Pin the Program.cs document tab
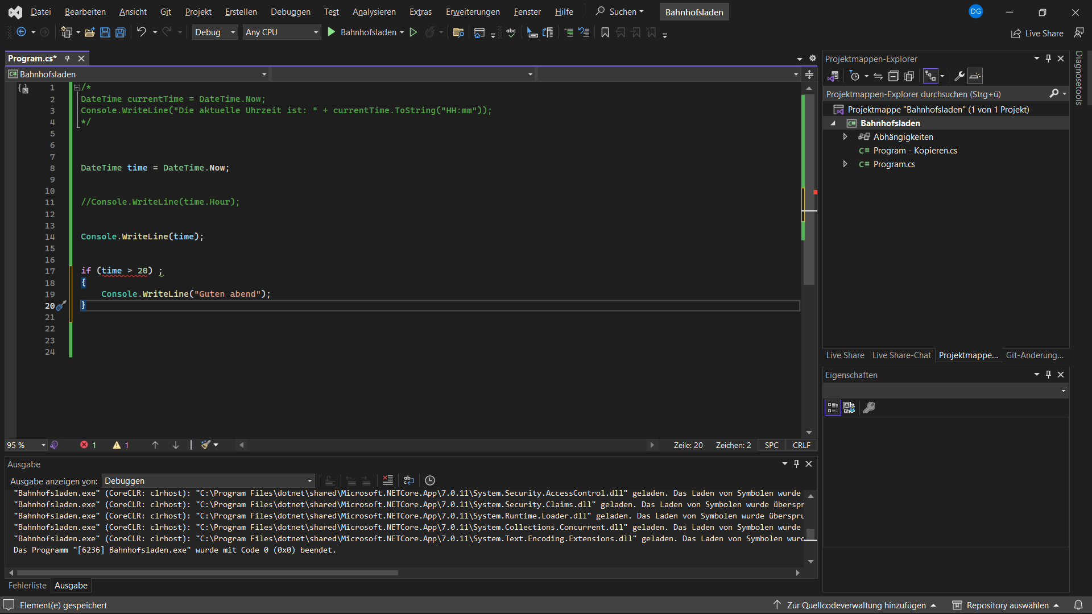The width and height of the screenshot is (1092, 614). point(67,58)
